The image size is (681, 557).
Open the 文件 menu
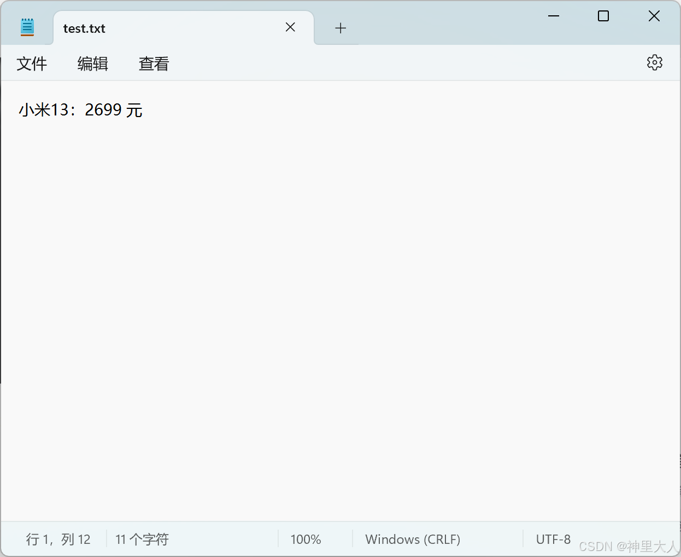32,63
